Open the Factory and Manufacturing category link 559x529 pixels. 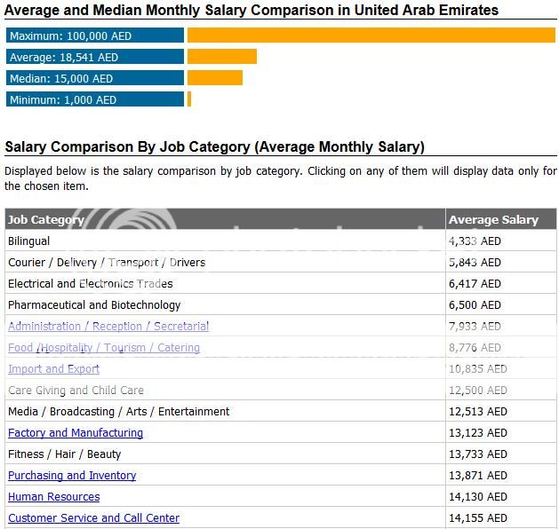point(76,433)
